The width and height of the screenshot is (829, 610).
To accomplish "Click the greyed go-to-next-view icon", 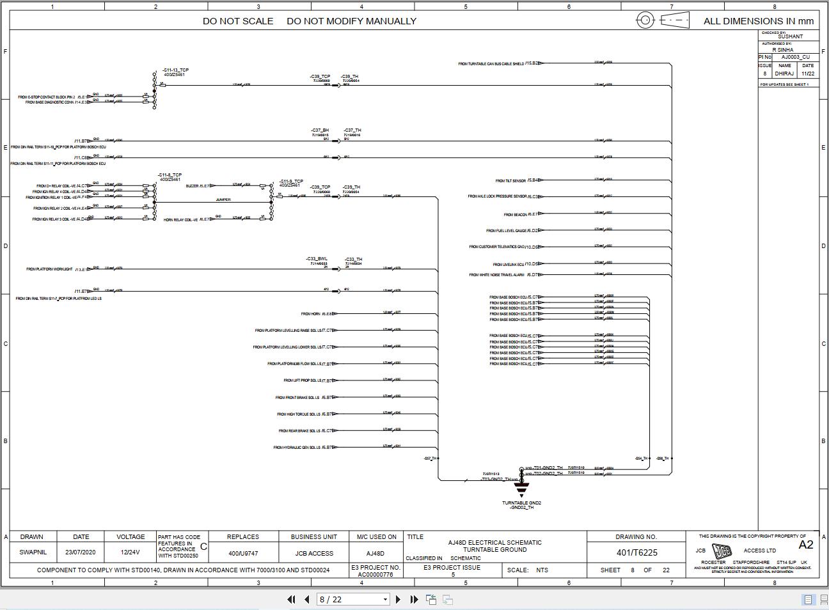I will tap(448, 599).
